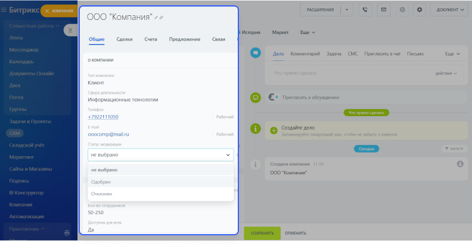This screenshot has height=247, width=472.
Task: Click the pencil icon beside company title
Action: [x=156, y=18]
